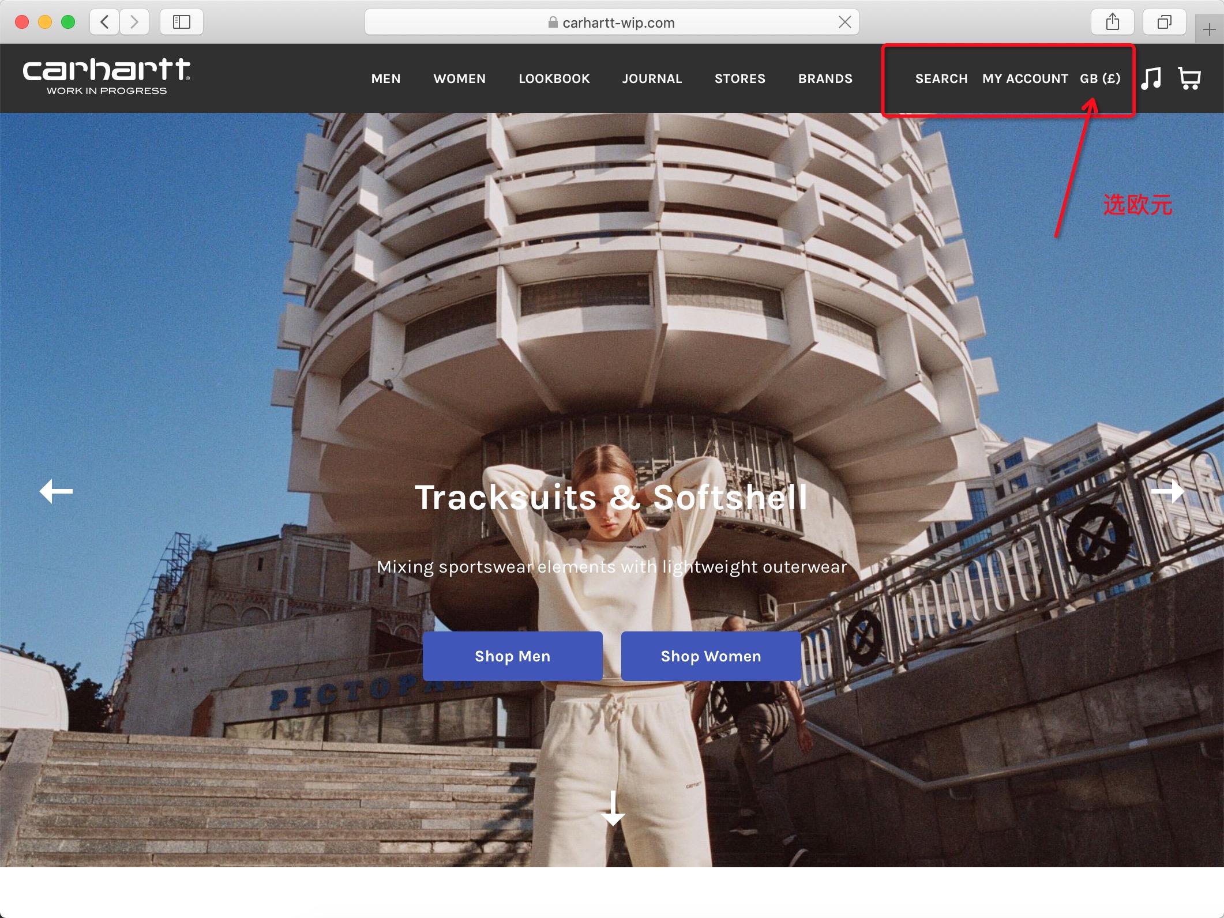Click the music note icon
Screen dimensions: 1224x918
[1151, 78]
